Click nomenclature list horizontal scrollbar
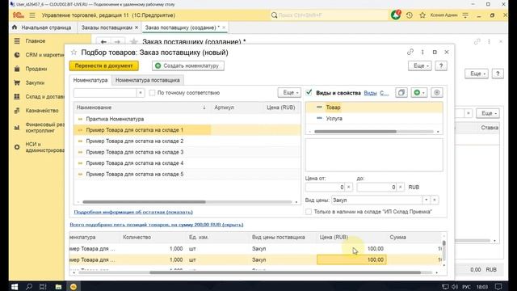This screenshot has height=291, width=517. [144, 202]
